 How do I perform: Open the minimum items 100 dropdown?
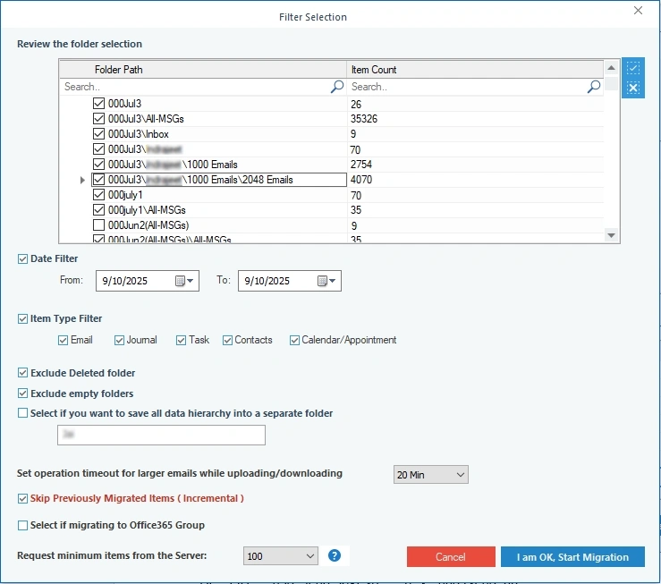[x=280, y=556]
